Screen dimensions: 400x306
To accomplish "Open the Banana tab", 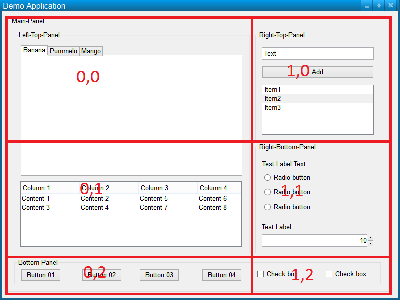I will tap(33, 50).
